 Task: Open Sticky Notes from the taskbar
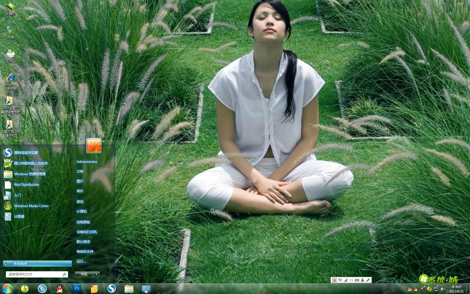(93, 289)
